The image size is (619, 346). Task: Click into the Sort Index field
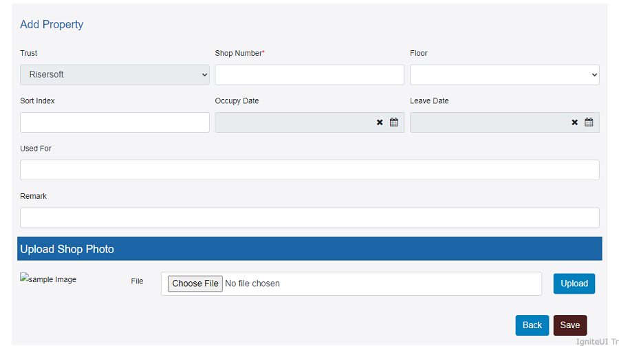(x=114, y=122)
